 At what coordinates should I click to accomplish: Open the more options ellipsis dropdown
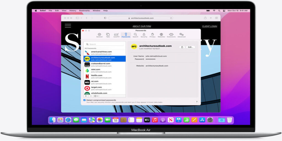click(x=96, y=96)
